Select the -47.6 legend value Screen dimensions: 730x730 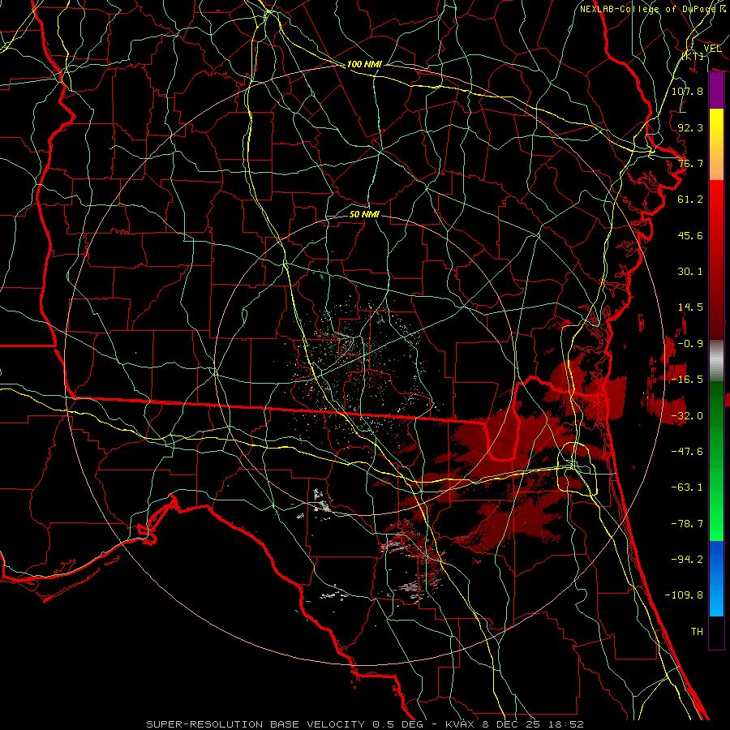click(x=687, y=452)
